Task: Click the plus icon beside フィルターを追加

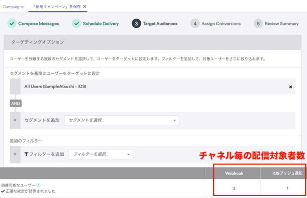Action: click(x=15, y=154)
